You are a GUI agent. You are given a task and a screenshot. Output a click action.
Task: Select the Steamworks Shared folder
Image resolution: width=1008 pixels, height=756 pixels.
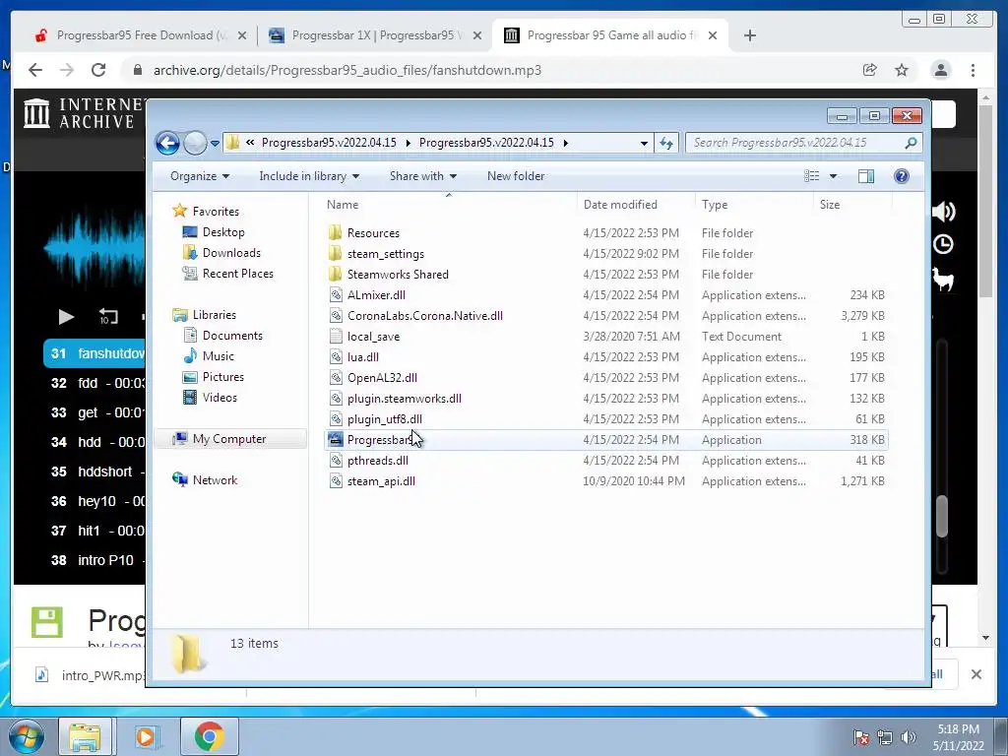398,275
